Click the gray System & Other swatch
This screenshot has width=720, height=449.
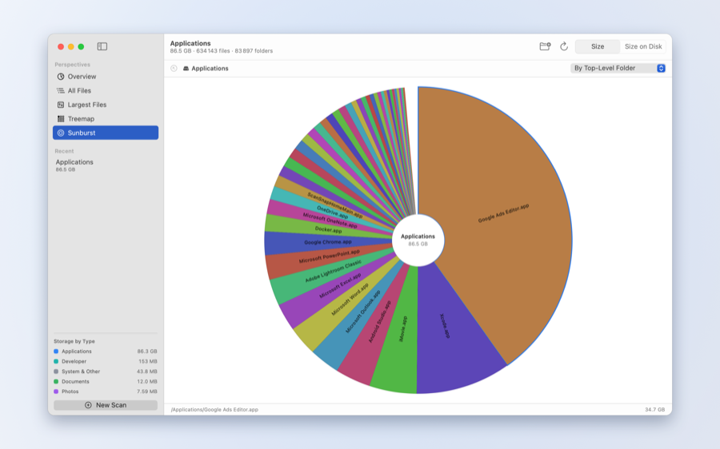pos(56,372)
